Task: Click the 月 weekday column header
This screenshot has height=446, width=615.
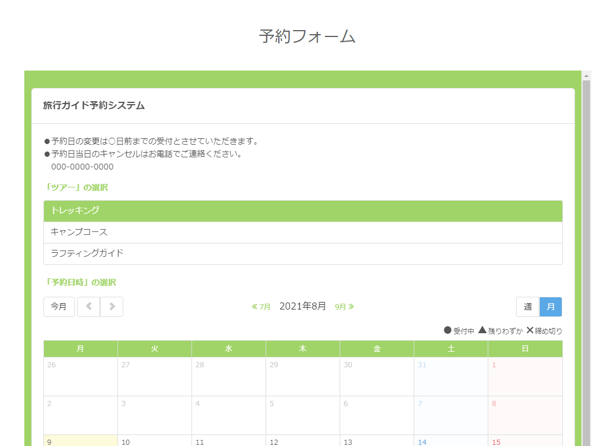Action: pos(80,349)
